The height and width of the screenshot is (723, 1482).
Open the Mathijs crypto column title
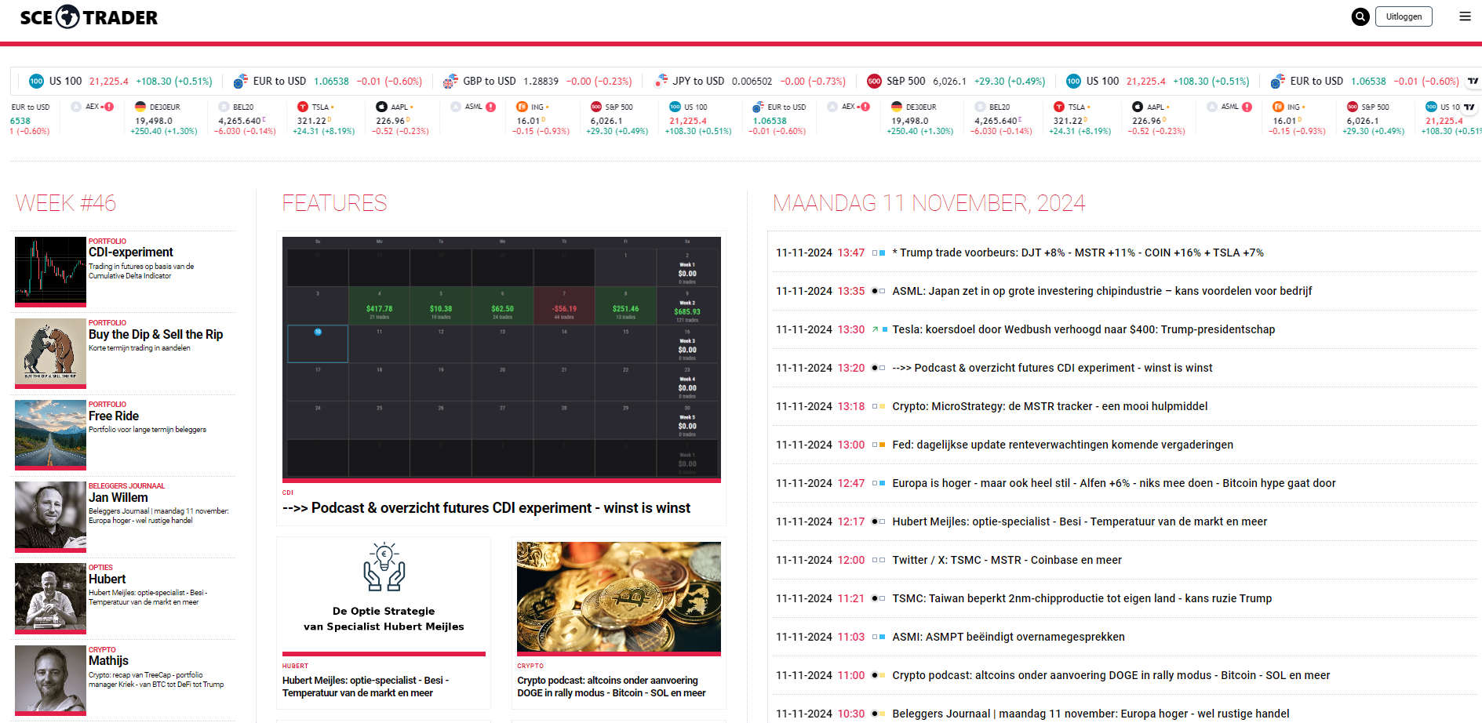coord(109,661)
